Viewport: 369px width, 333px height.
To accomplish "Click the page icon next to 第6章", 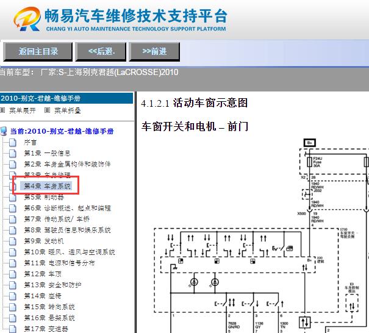I will point(13,208).
